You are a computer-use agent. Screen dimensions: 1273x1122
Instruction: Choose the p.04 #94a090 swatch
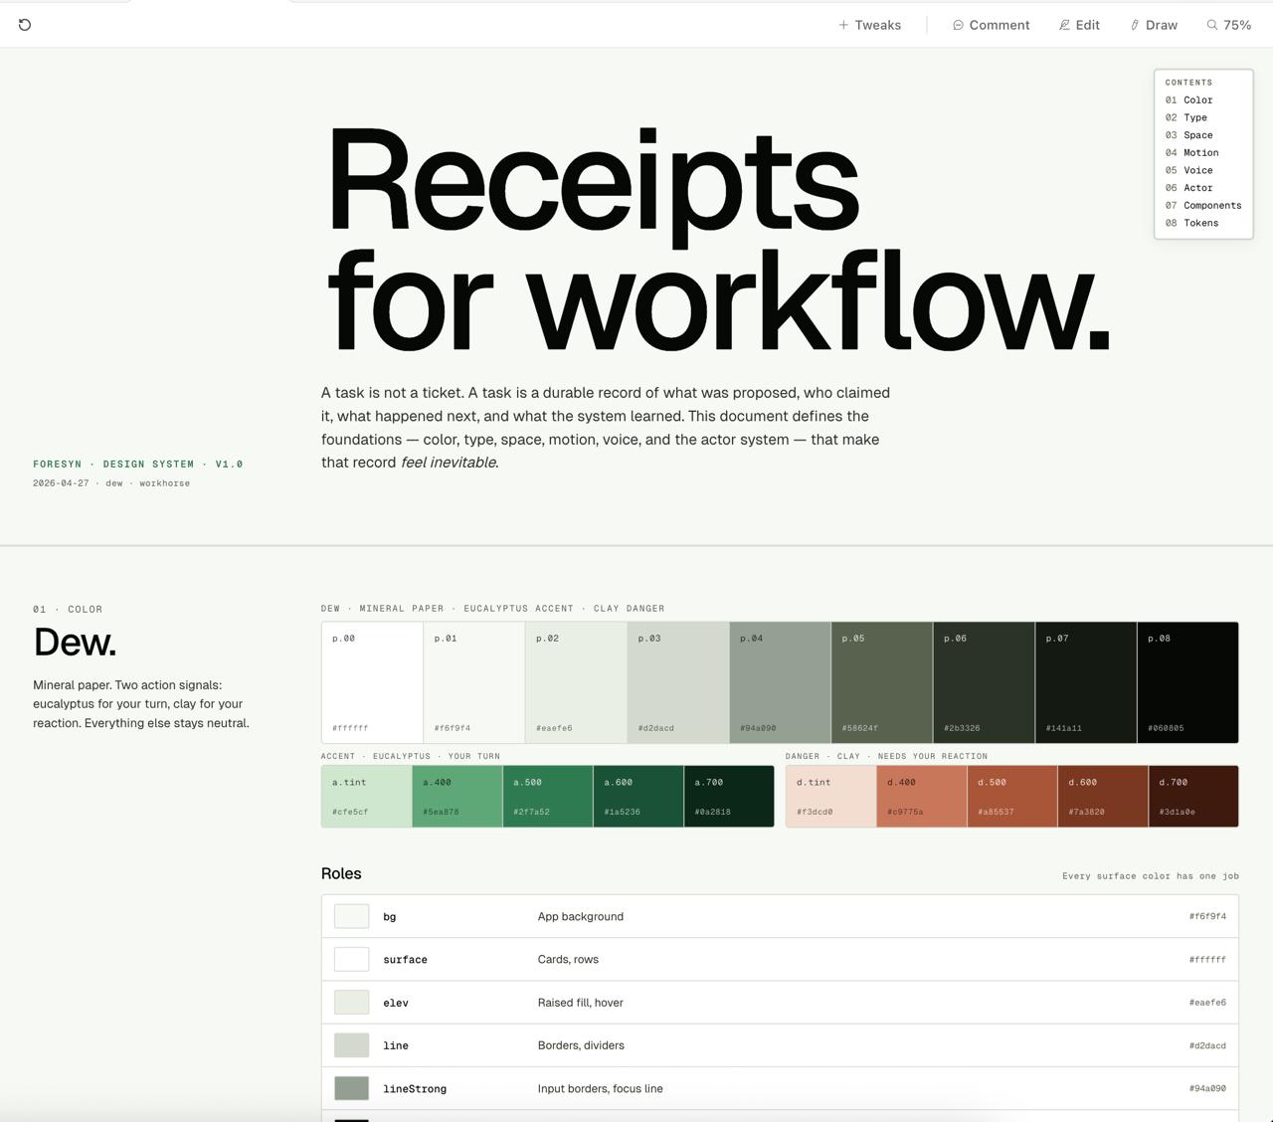click(780, 682)
